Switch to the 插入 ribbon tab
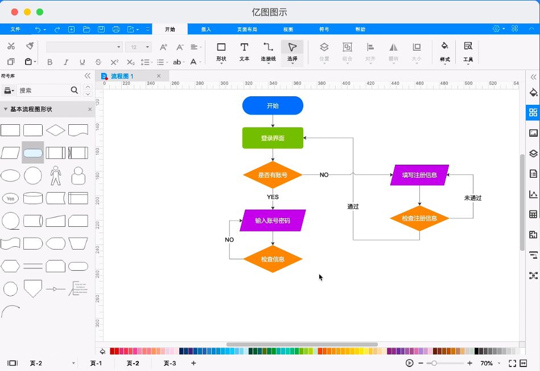The width and height of the screenshot is (540, 371). coord(206,29)
